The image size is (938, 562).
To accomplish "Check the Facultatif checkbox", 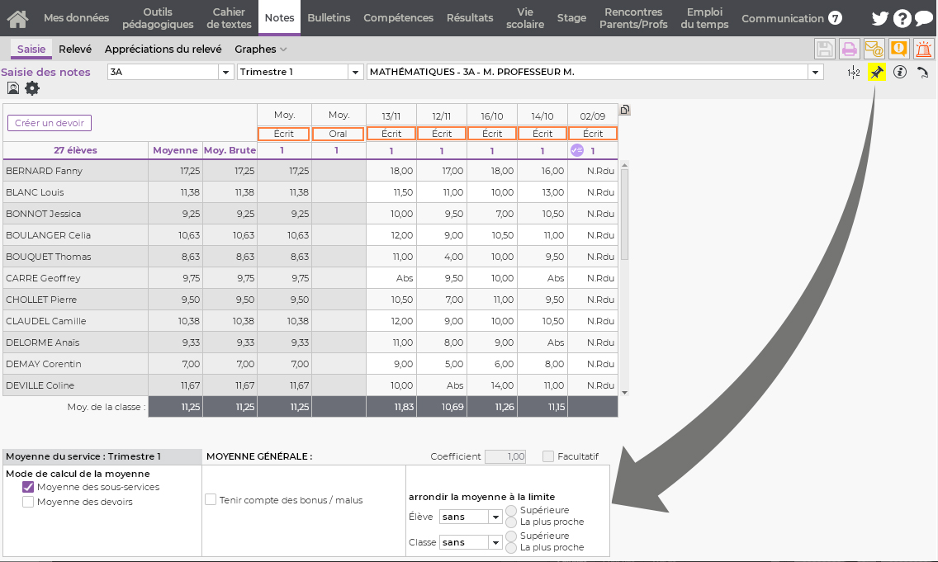I will (x=548, y=456).
